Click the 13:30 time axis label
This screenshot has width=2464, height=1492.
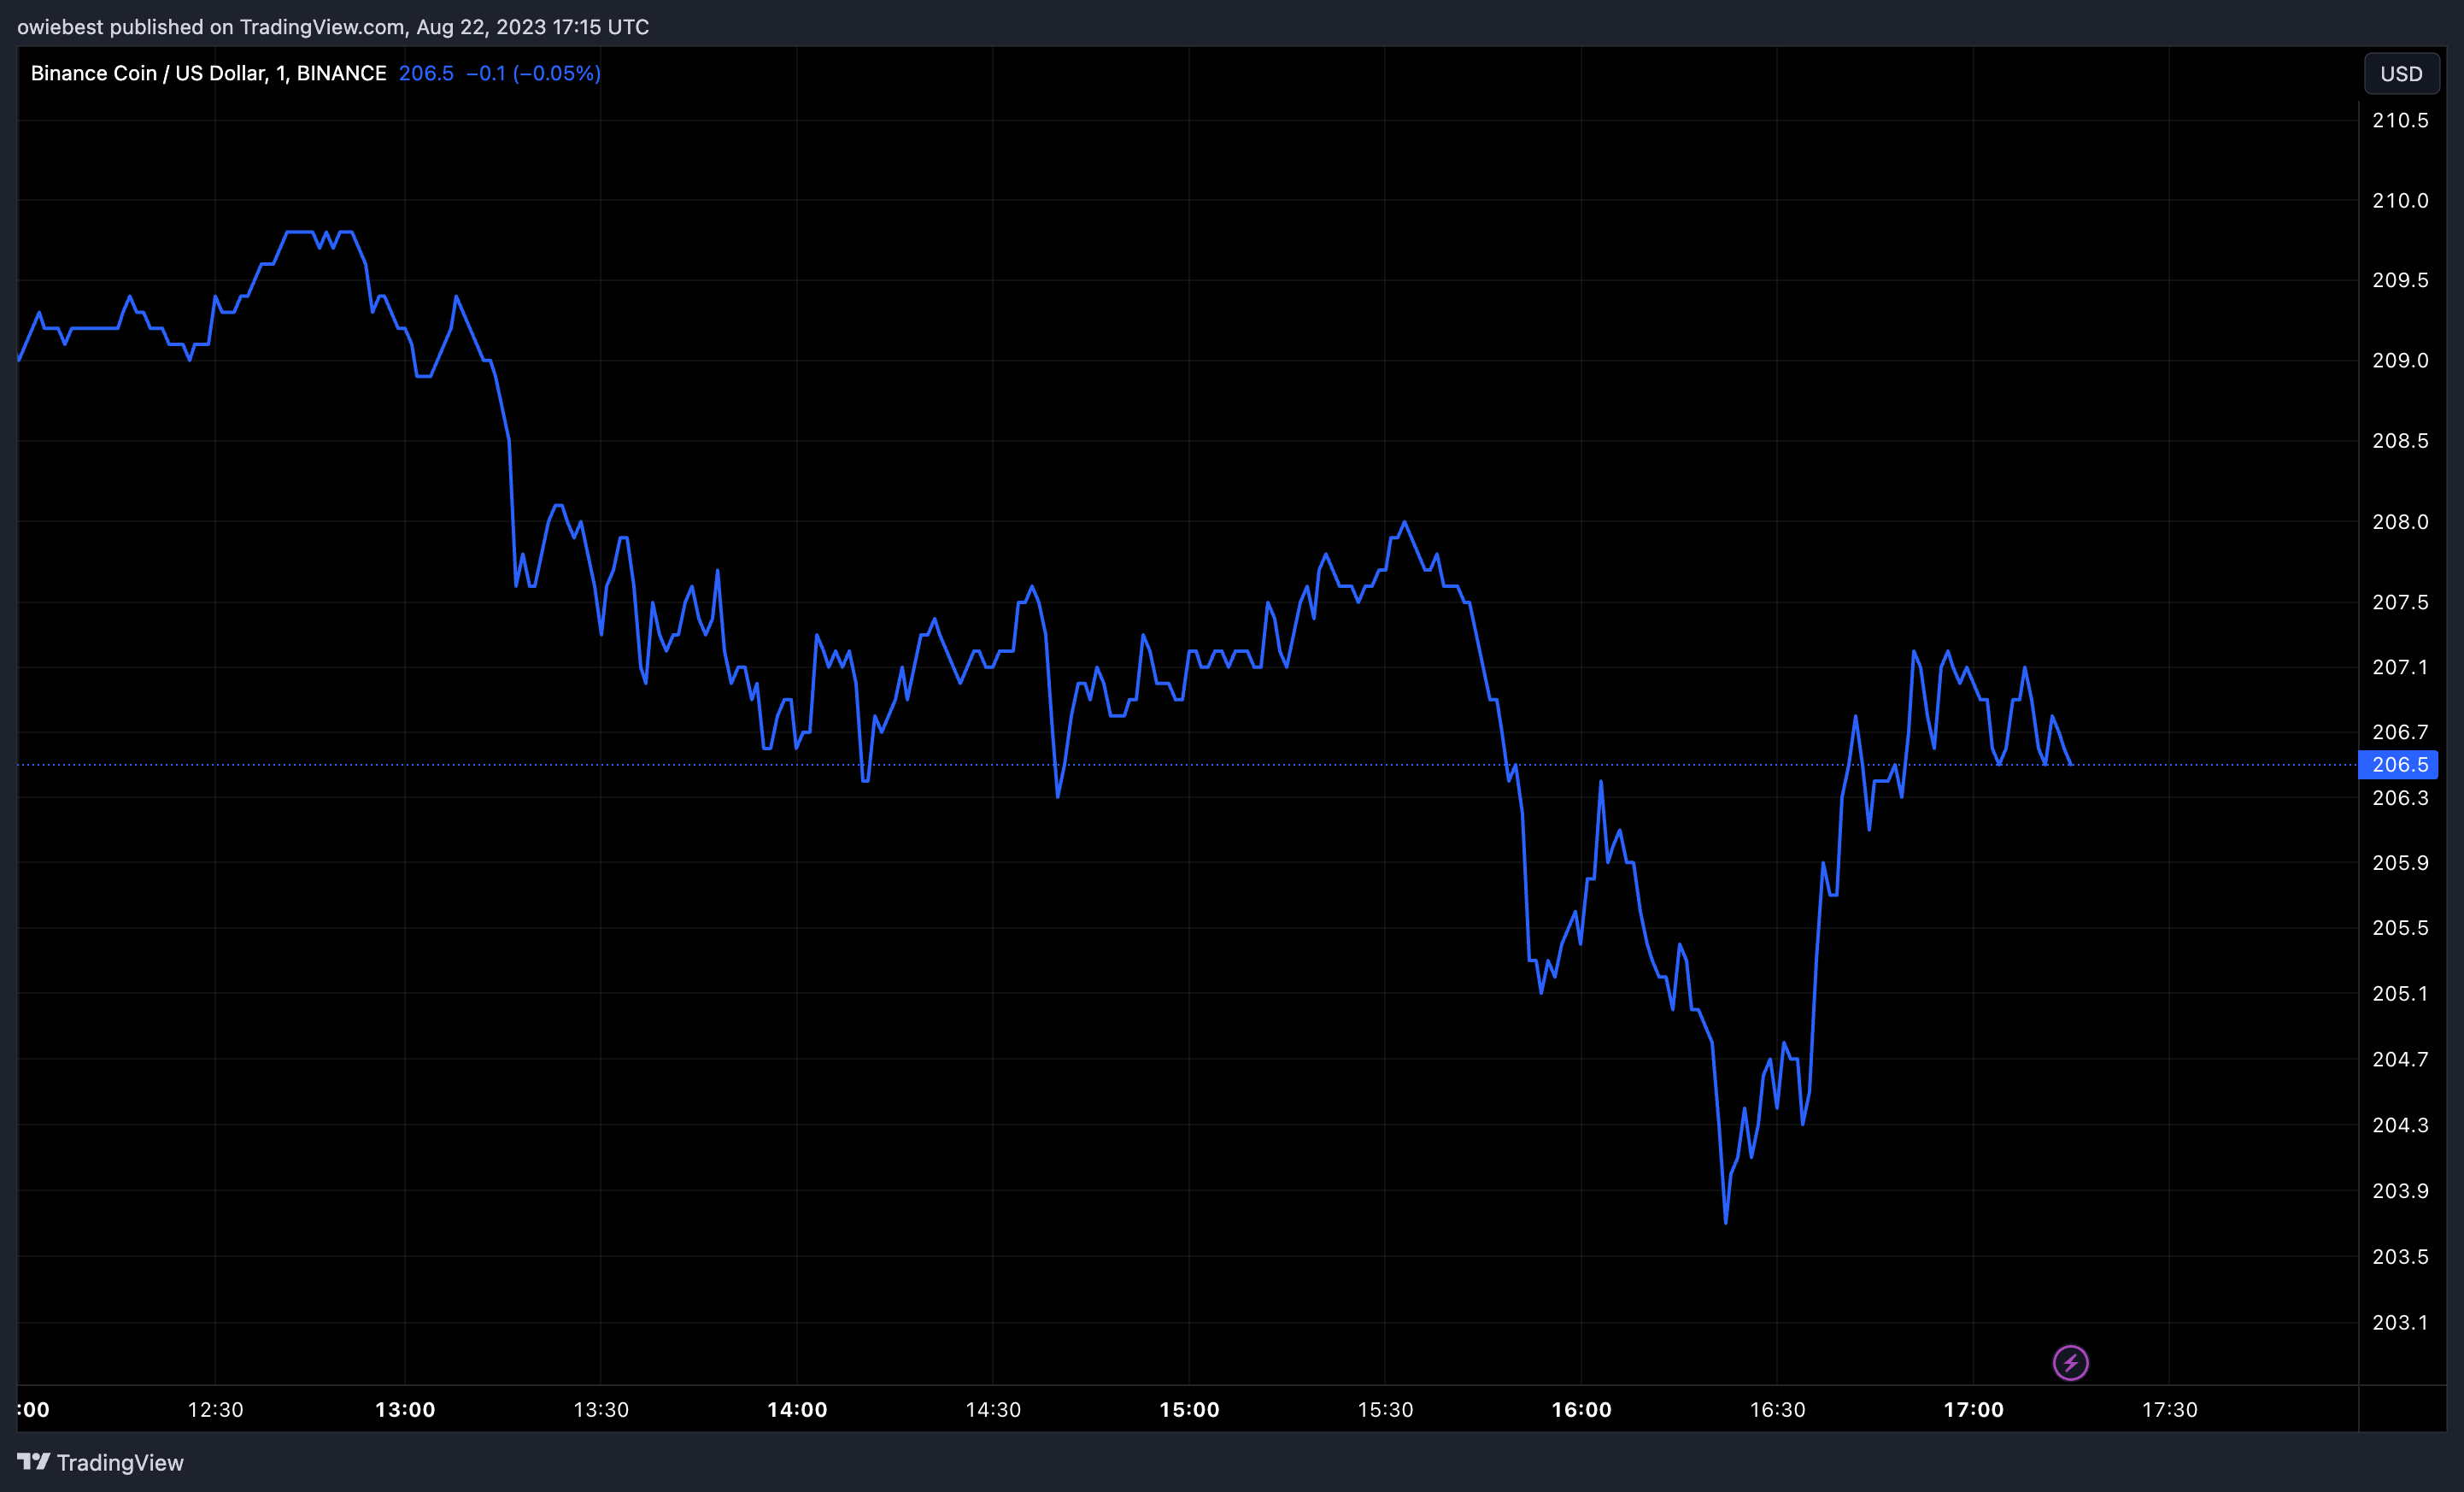click(x=601, y=1410)
